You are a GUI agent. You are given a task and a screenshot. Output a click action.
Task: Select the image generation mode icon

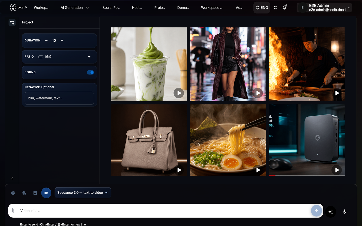(35, 193)
